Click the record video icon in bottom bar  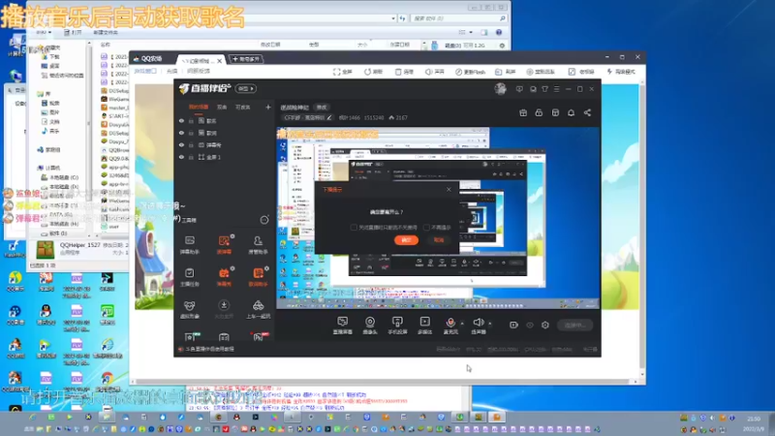click(x=513, y=325)
